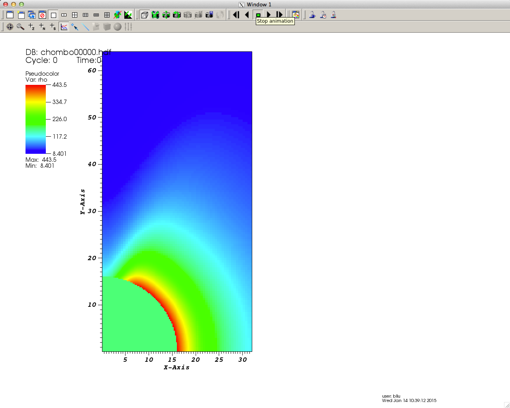
Task: Select the Zoom magnifier mode
Action: [21, 27]
